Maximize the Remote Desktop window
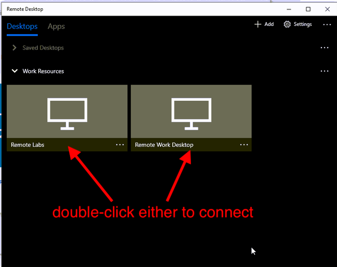This screenshot has height=267, width=337. [x=308, y=9]
